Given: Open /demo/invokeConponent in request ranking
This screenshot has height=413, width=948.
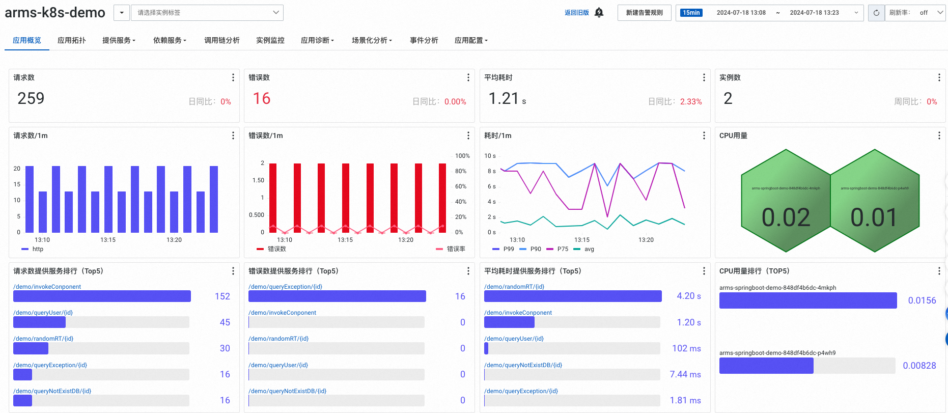Looking at the screenshot, I should pos(47,287).
